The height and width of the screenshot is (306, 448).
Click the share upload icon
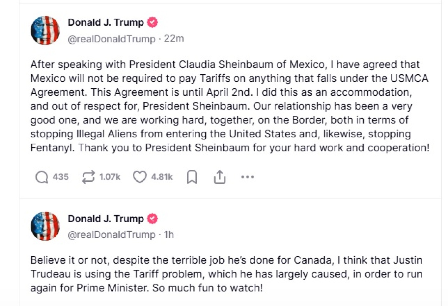pos(220,177)
